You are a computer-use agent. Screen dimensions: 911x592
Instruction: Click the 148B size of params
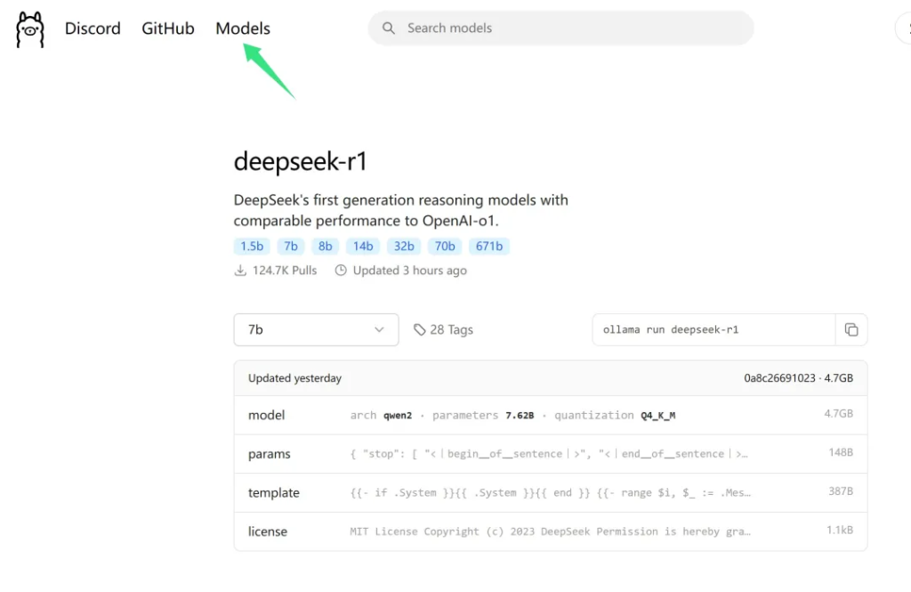(x=841, y=452)
